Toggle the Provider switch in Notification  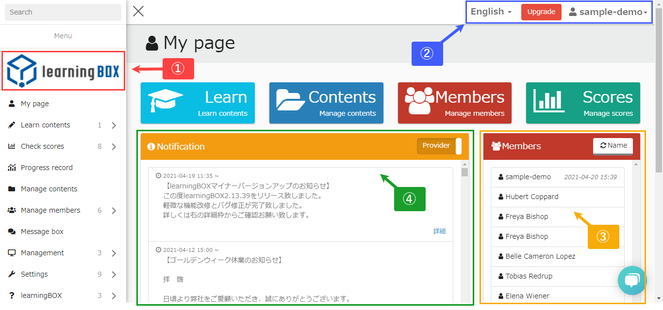click(439, 146)
